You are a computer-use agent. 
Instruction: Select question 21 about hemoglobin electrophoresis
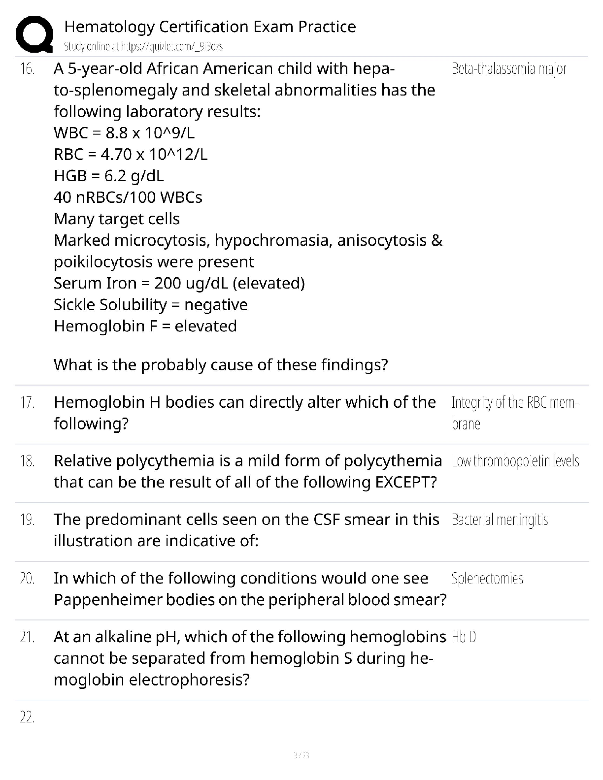[x=250, y=658]
